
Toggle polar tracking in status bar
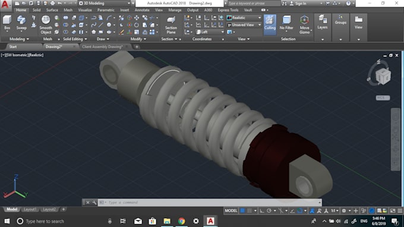tap(269, 211)
